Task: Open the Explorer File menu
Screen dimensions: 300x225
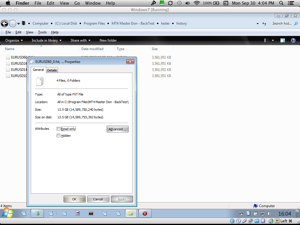Action: (8, 32)
